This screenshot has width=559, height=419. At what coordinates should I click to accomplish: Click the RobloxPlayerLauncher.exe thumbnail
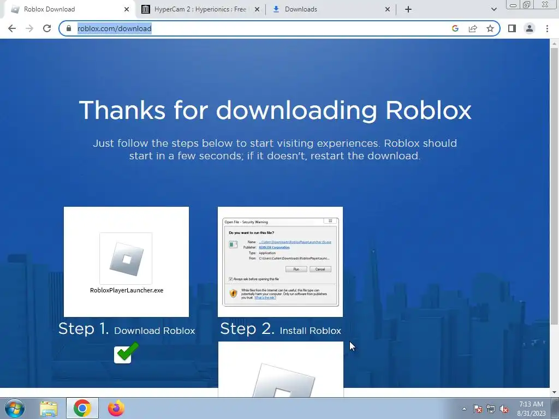tap(126, 262)
